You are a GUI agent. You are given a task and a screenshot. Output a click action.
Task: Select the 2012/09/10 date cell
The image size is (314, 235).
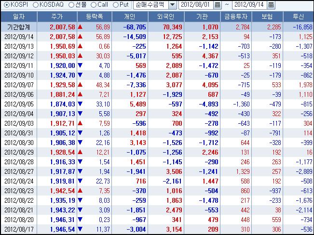pyautogui.click(x=19, y=75)
